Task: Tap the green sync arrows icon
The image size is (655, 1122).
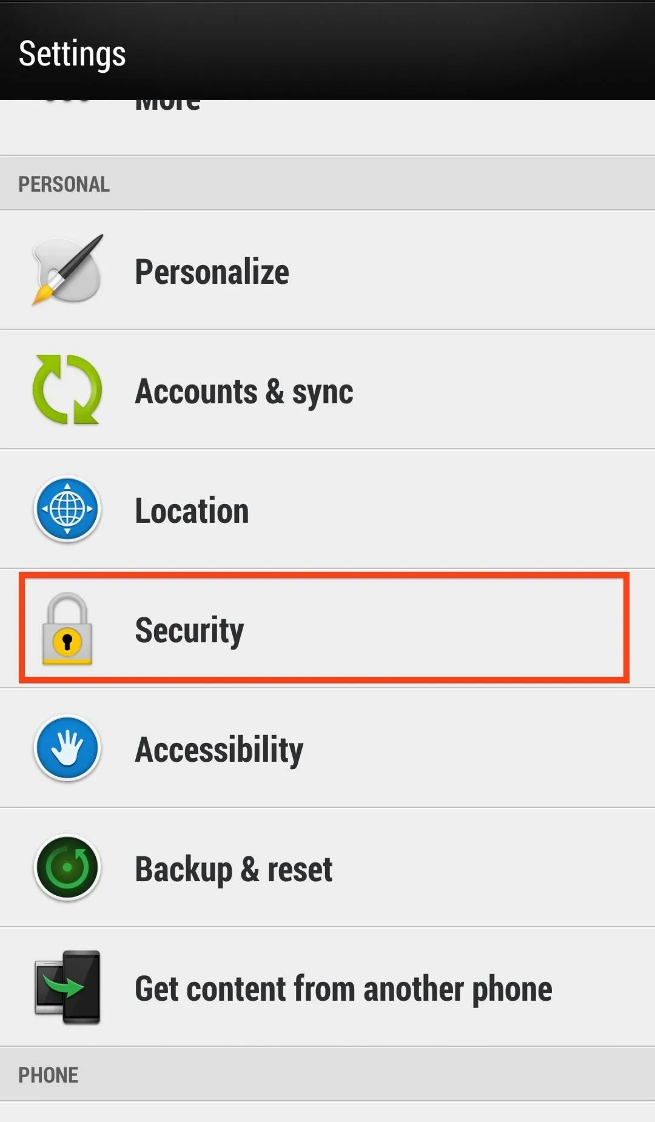Action: tap(67, 389)
